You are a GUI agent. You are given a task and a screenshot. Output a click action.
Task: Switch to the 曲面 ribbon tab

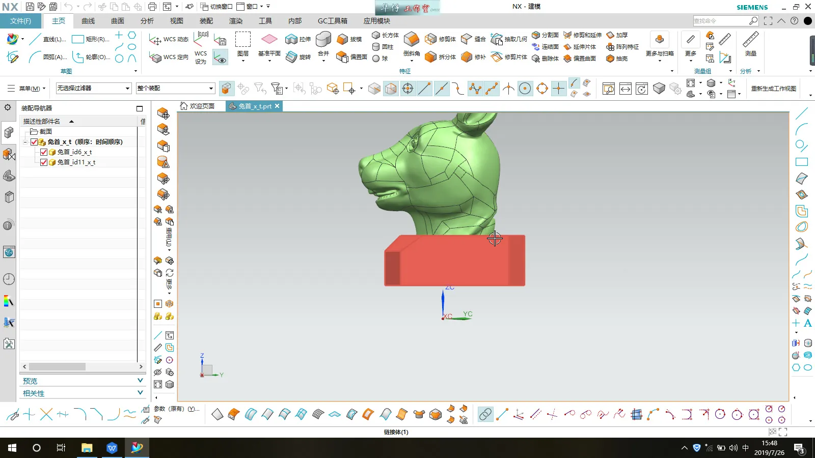(x=117, y=21)
